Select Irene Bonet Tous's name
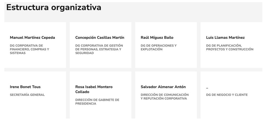Image resolution: width=268 pixels, height=125 pixels. point(25,87)
